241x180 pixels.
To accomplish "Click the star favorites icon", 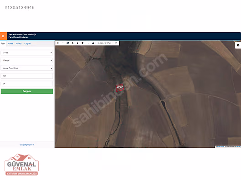I will (82, 43).
